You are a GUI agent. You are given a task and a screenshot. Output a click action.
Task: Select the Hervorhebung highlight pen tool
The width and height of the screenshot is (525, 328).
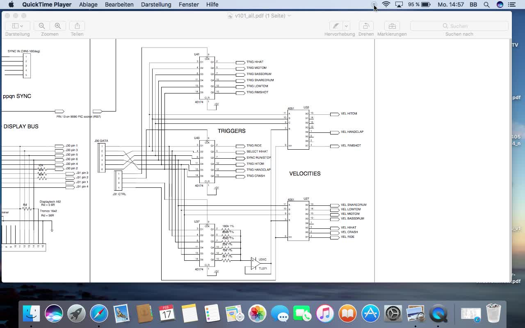[x=336, y=26]
